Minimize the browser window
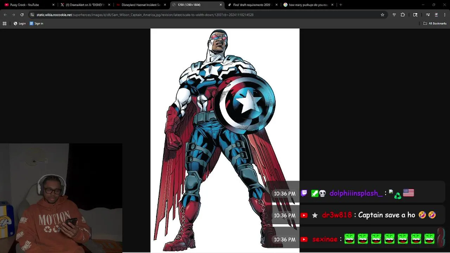 tap(423, 5)
